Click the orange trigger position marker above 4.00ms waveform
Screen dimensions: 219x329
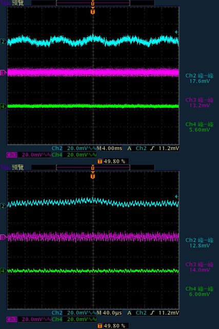coord(93,11)
